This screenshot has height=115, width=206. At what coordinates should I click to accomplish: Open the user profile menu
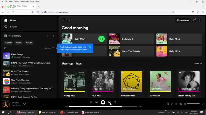click(199, 20)
